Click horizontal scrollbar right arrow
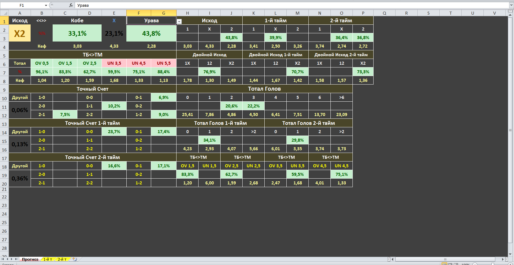Screen dimensions: 514x265 click(x=503, y=259)
